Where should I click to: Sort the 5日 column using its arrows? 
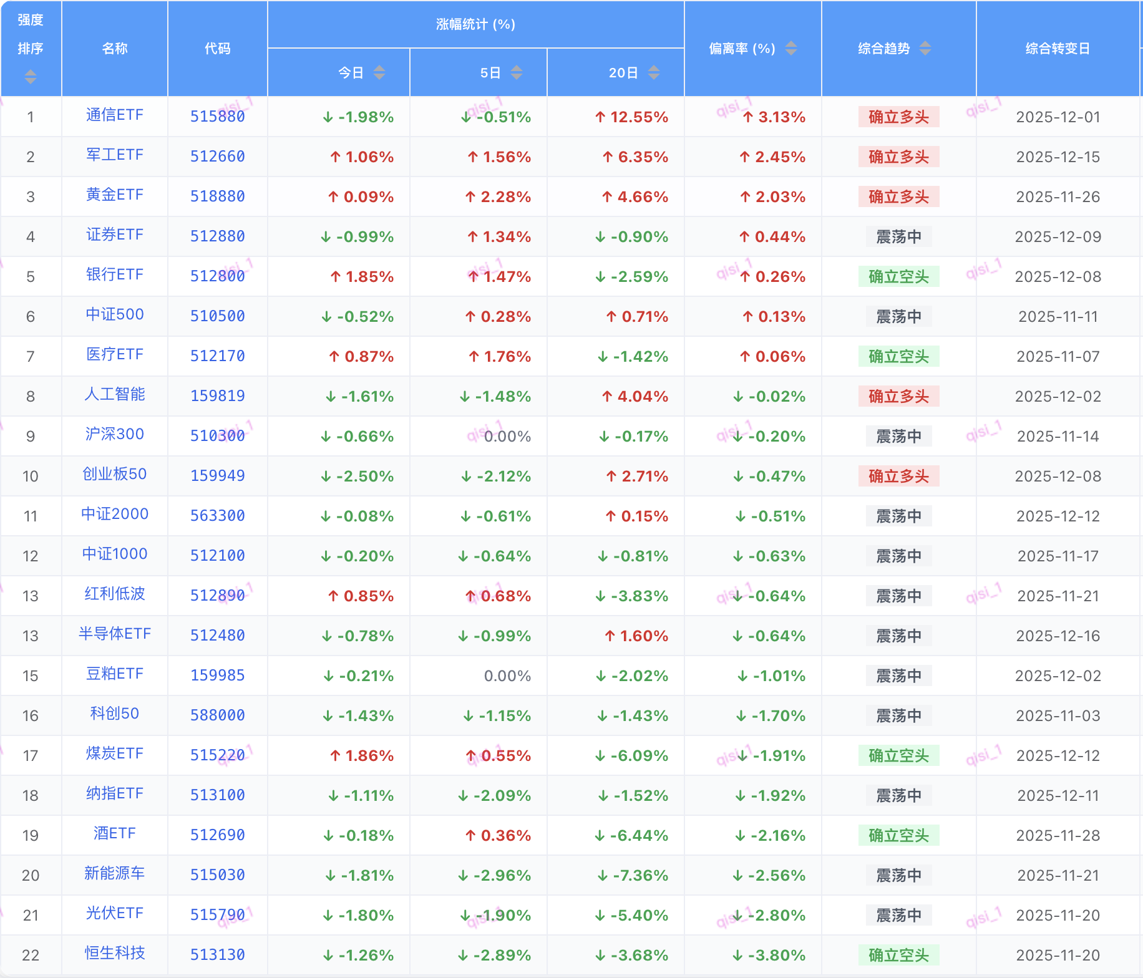pos(516,73)
